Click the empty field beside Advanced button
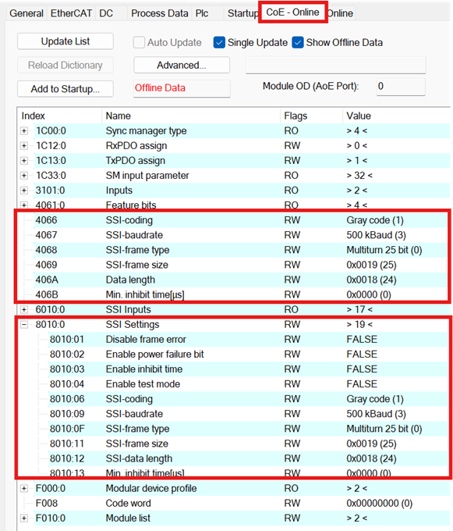Image resolution: width=453 pixels, height=531 pixels. point(336,65)
